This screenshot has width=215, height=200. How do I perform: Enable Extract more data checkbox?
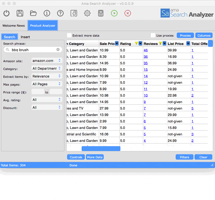click(x=69, y=35)
